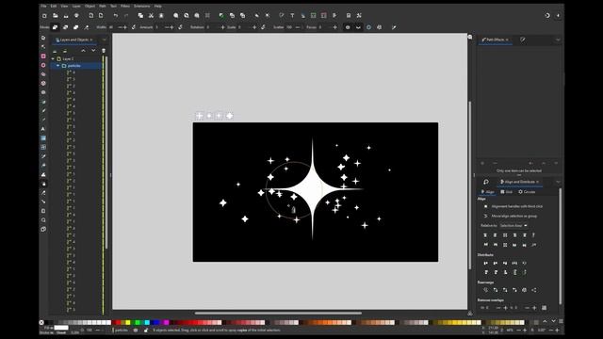Click Center on vertical axis align icon
This screenshot has width=603, height=339.
click(505, 235)
